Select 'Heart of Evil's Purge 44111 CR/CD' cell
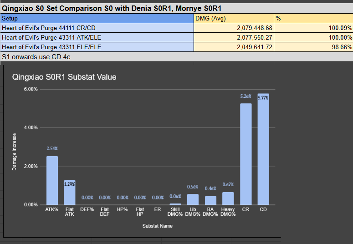Screen dimensions: 353x244 pos(97,28)
